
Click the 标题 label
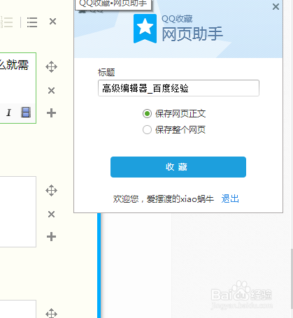pos(106,73)
